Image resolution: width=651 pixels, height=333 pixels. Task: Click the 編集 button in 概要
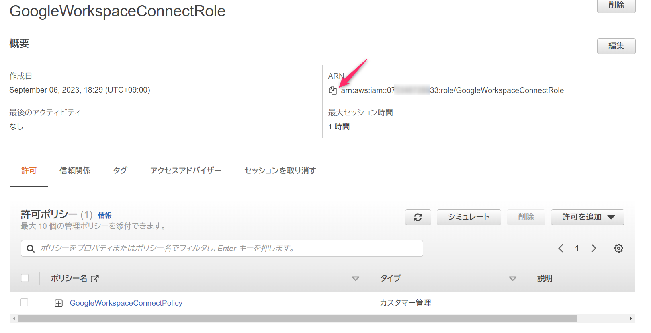point(616,46)
